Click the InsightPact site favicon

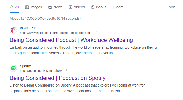click(13, 30)
